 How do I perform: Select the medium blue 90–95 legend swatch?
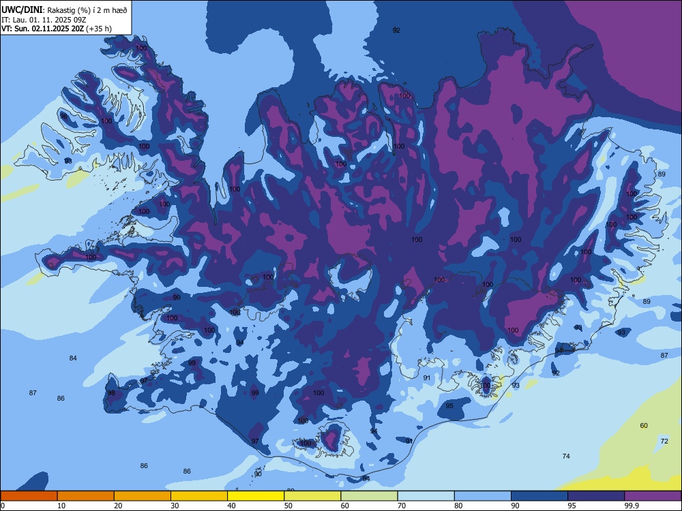(x=539, y=496)
